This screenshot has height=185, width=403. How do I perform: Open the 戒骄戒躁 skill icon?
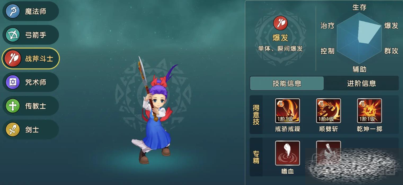click(x=287, y=111)
